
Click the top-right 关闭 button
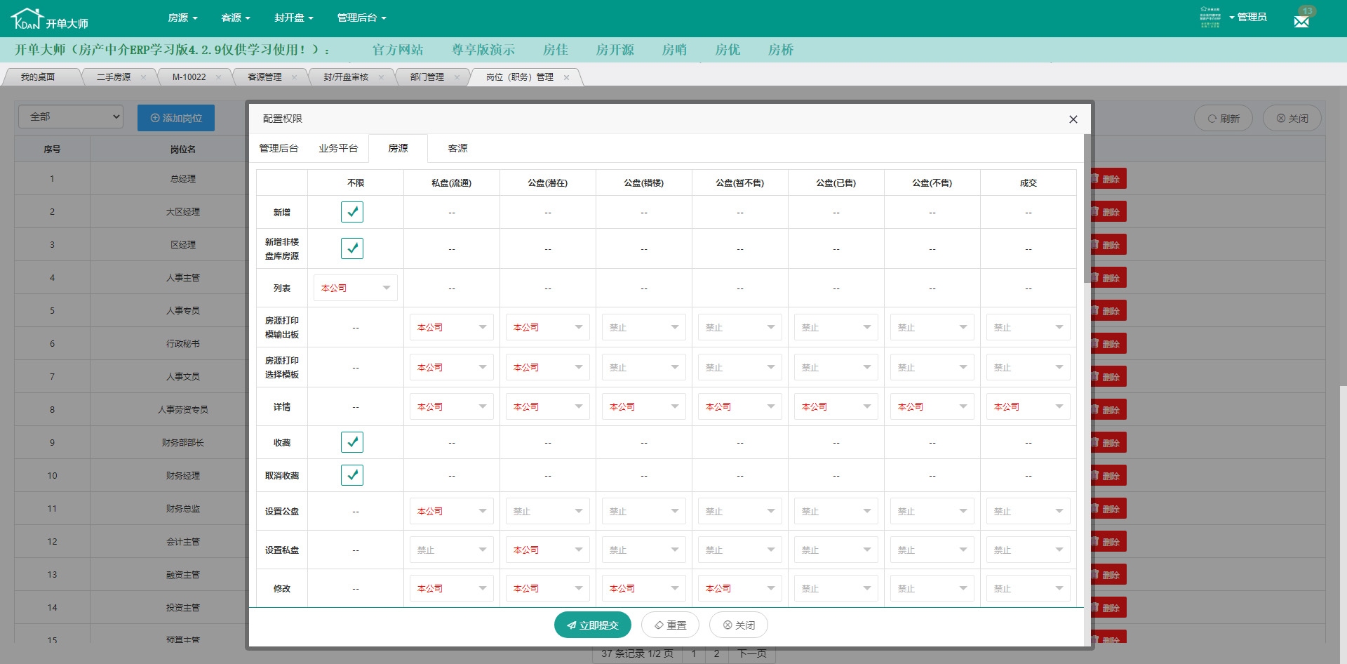click(x=1292, y=119)
